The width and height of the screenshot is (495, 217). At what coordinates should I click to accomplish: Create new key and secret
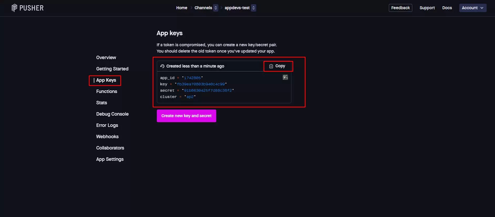coord(186,116)
